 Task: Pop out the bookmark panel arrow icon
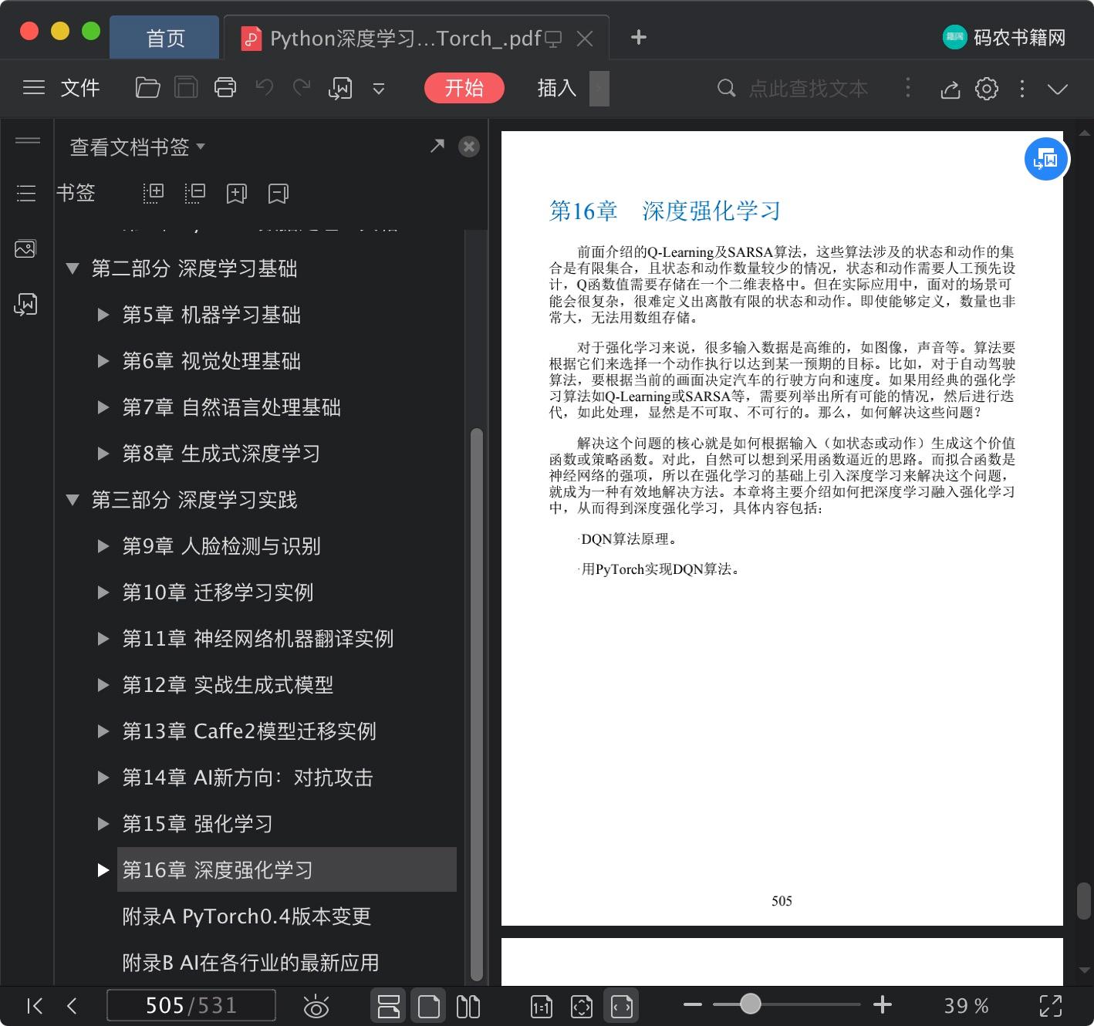pyautogui.click(x=437, y=146)
